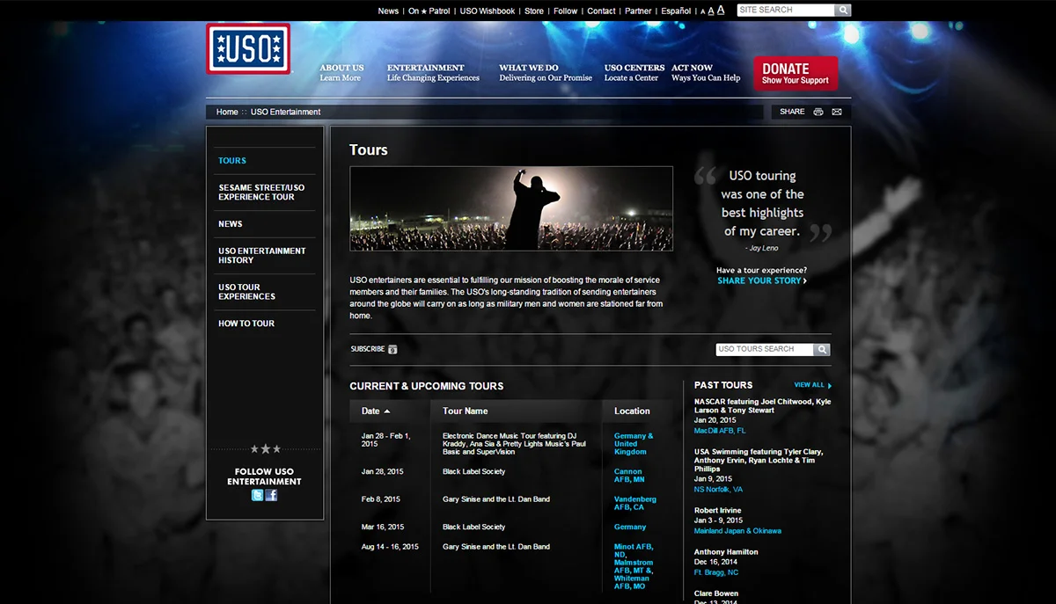The height and width of the screenshot is (604, 1056).
Task: Open USA Swimming featuring Tyler Clary tour
Action: point(759,461)
